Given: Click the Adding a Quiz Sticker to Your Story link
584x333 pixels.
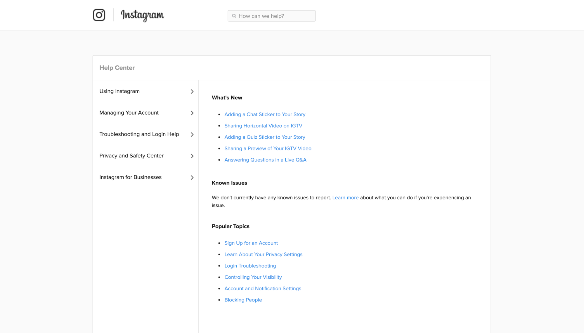Looking at the screenshot, I should (x=265, y=137).
